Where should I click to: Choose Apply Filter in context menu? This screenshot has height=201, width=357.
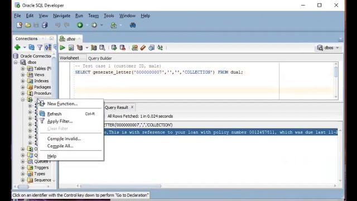(x=71, y=121)
